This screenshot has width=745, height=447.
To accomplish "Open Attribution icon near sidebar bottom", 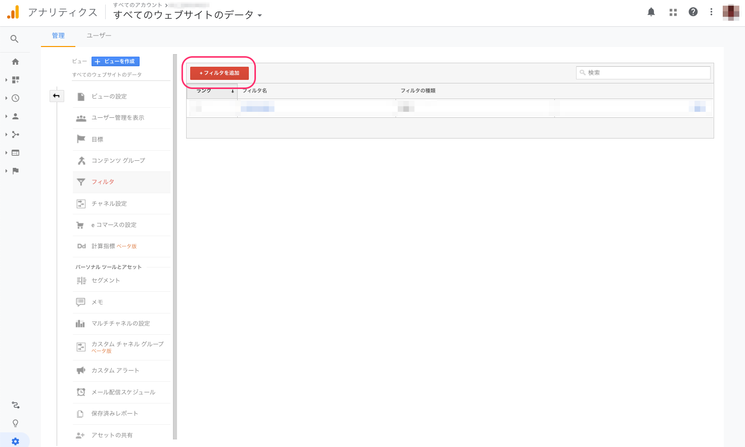I will 15,405.
